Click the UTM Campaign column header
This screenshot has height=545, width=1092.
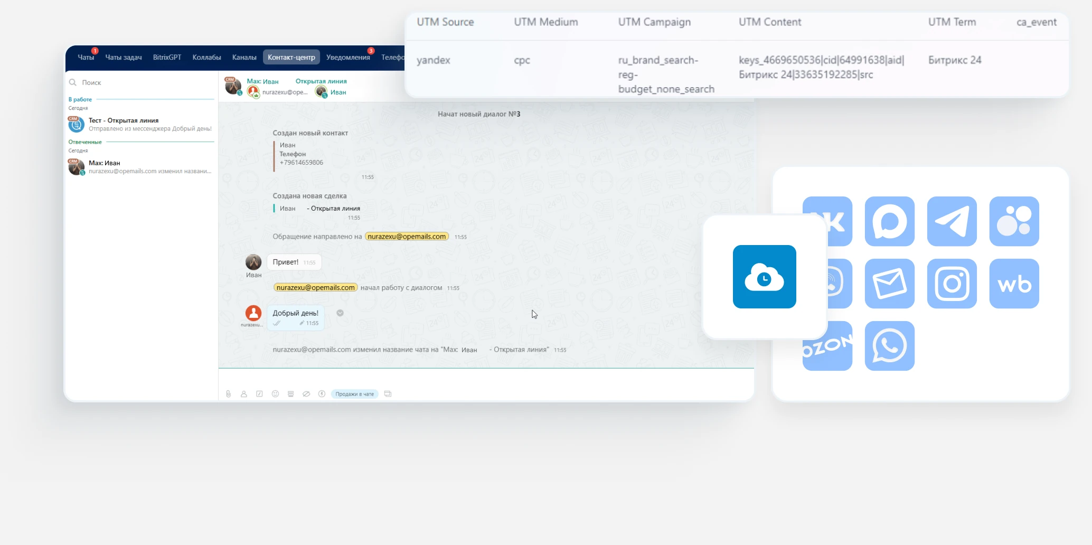[x=654, y=22]
